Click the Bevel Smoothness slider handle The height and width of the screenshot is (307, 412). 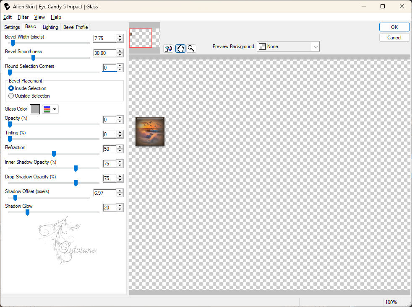(x=34, y=58)
